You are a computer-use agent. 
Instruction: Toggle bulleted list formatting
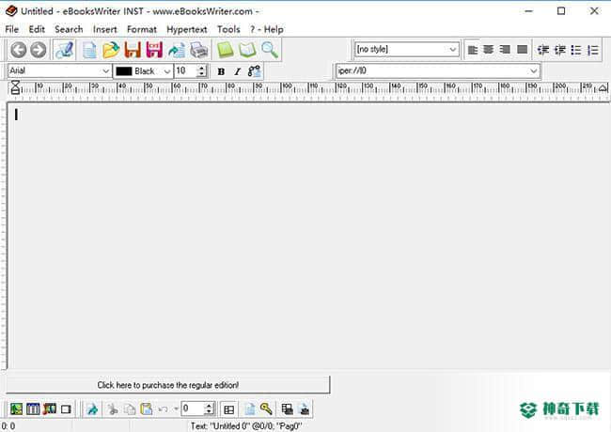click(576, 50)
